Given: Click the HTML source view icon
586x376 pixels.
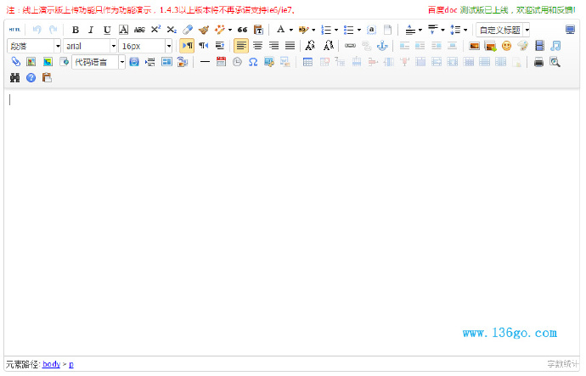Looking at the screenshot, I should pyautogui.click(x=14, y=30).
